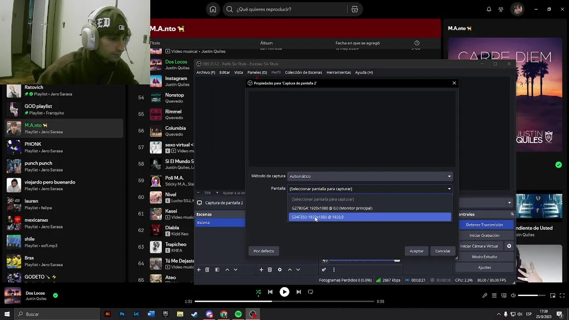The height and width of the screenshot is (320, 569).
Task: Click Aceptar button
Action: 417,251
